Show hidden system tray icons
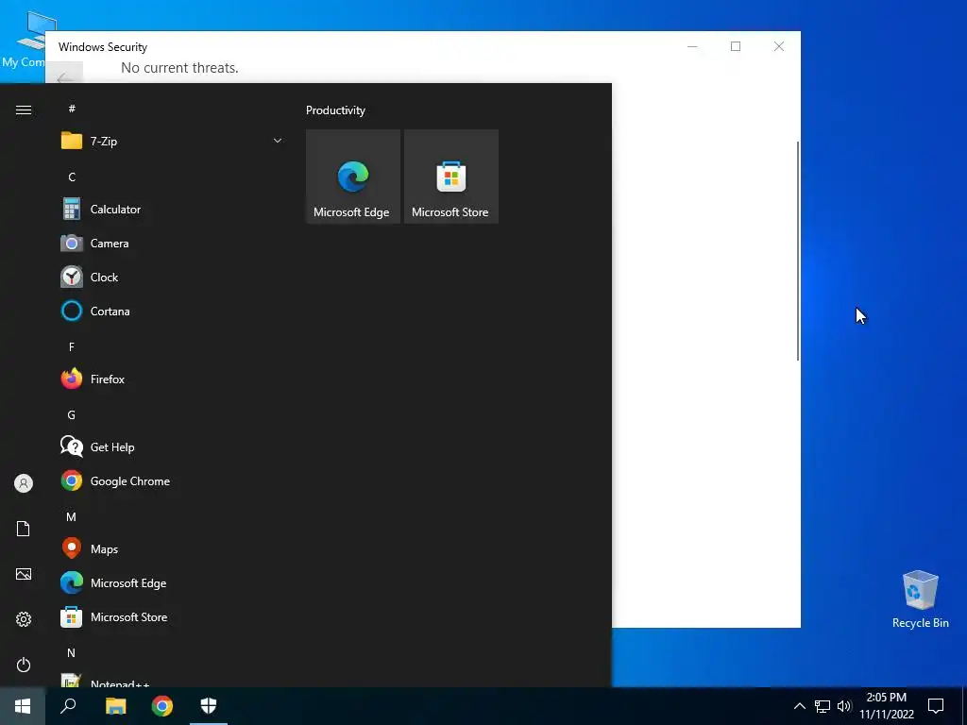 pyautogui.click(x=799, y=706)
